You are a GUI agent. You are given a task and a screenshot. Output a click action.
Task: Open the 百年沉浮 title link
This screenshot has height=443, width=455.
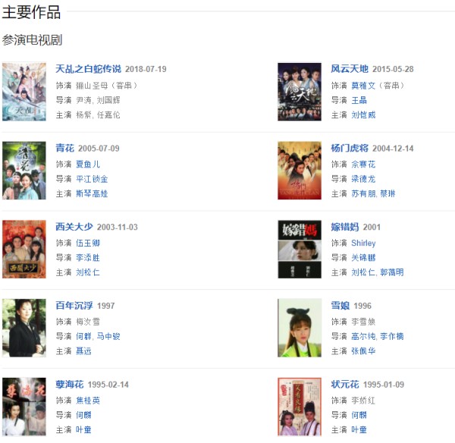coord(74,306)
